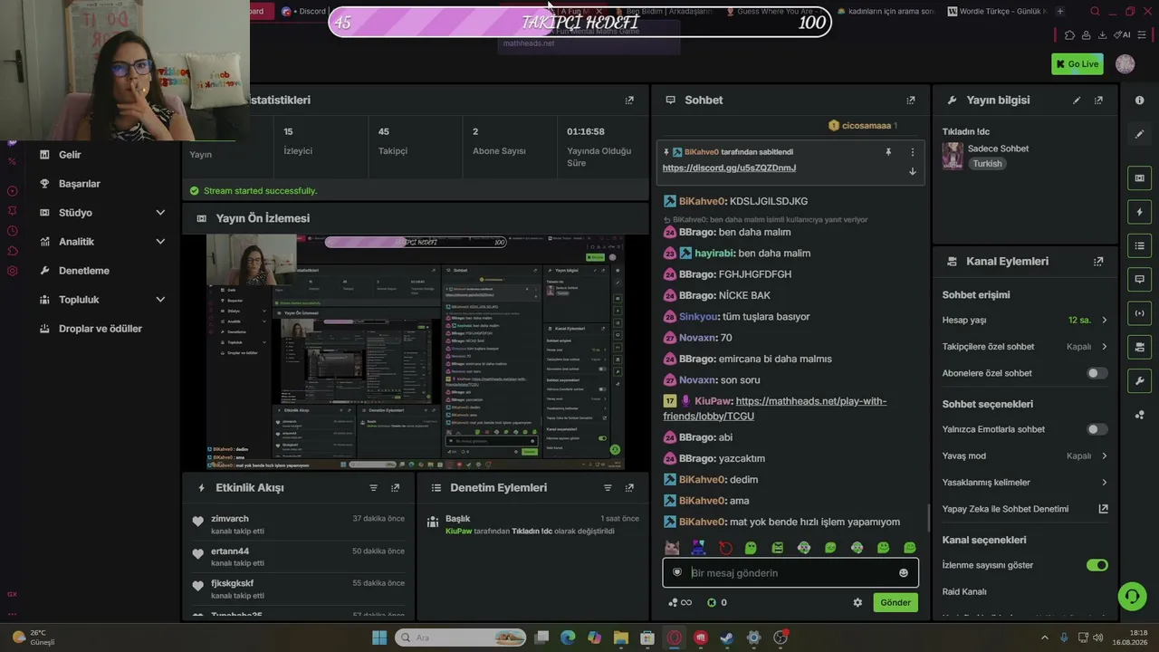The height and width of the screenshot is (652, 1159).
Task: Pop out the stream statistics panel
Action: pos(629,101)
